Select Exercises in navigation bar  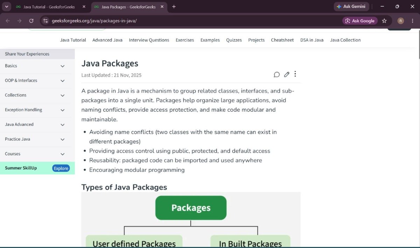pos(185,40)
